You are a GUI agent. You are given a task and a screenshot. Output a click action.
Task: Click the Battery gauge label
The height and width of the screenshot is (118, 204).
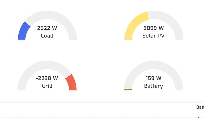point(153,86)
